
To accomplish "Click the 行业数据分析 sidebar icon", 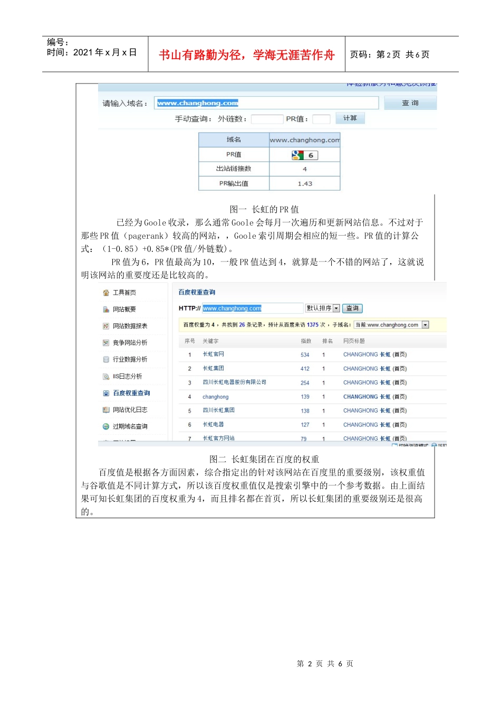I will point(106,360).
